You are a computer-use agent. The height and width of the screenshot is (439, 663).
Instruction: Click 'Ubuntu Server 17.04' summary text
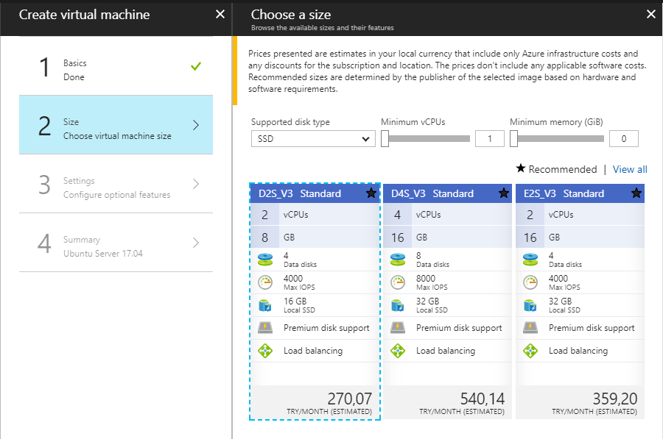(103, 254)
